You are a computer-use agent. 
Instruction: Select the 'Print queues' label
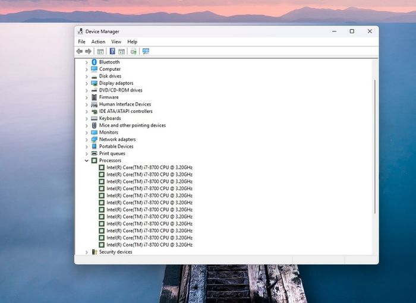[112, 153]
